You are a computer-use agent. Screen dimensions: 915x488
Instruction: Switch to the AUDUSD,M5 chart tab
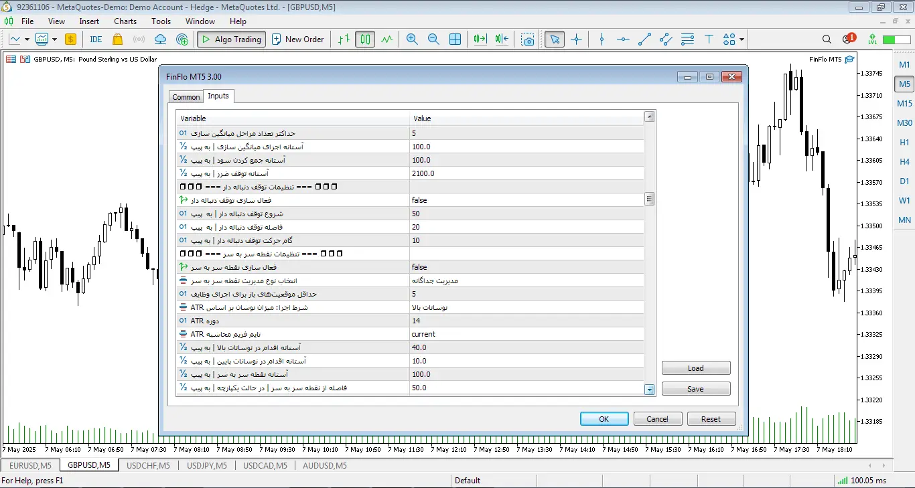(325, 465)
